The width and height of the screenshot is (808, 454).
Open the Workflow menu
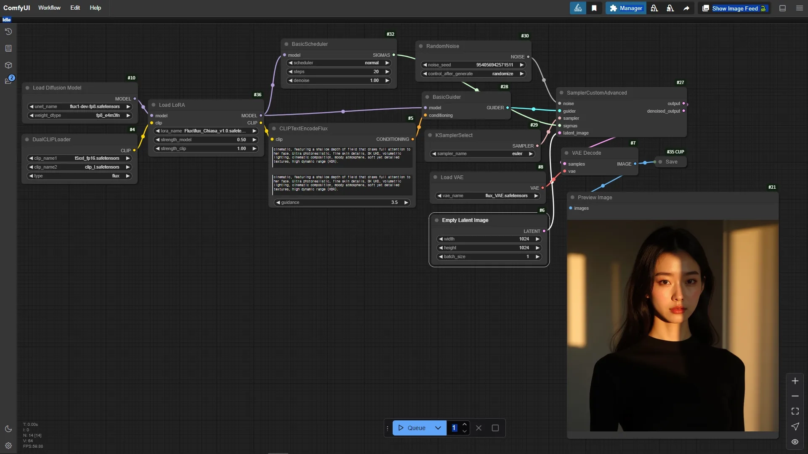(49, 8)
